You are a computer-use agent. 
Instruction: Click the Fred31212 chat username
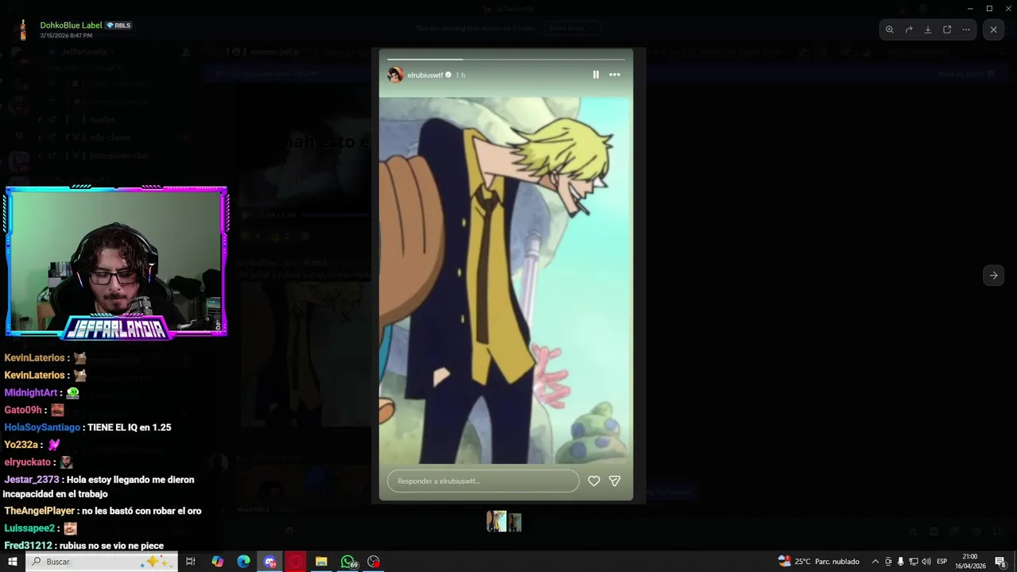[x=29, y=546]
